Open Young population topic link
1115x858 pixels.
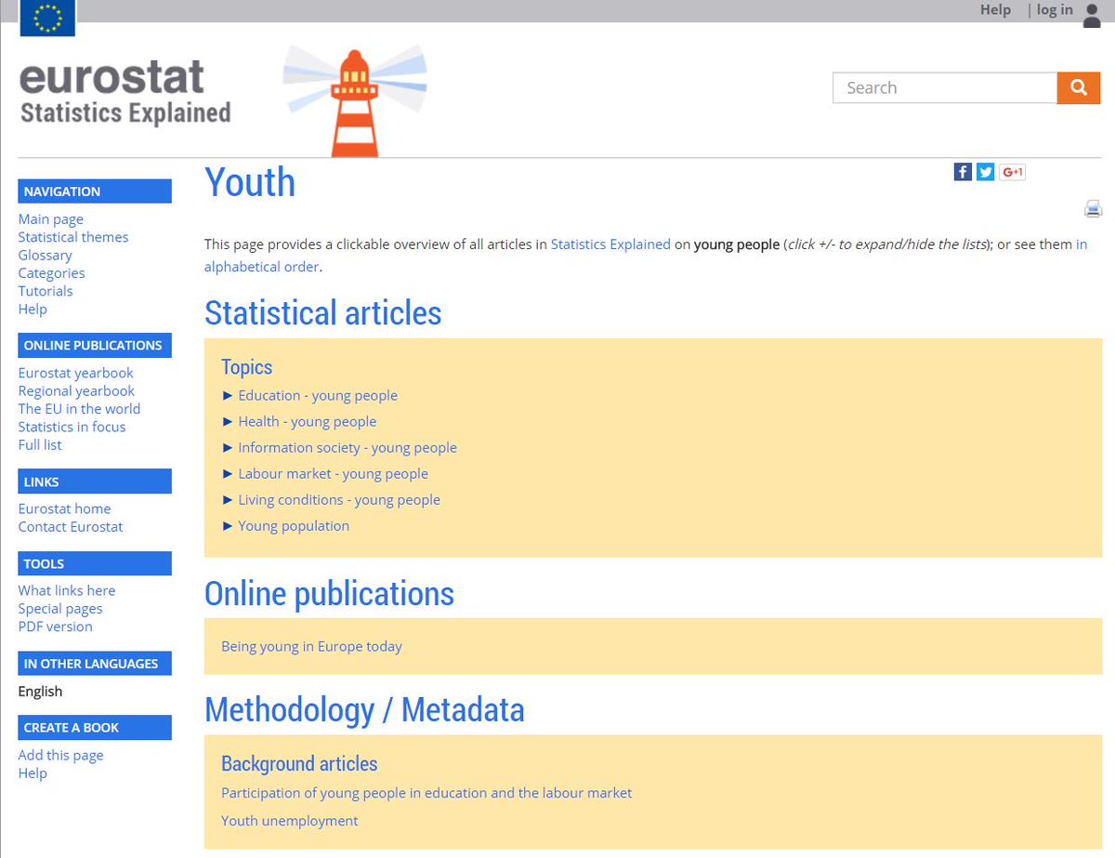tap(294, 525)
